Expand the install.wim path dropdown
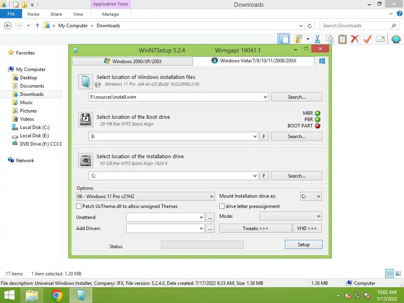The height and width of the screenshot is (303, 404). (x=265, y=97)
